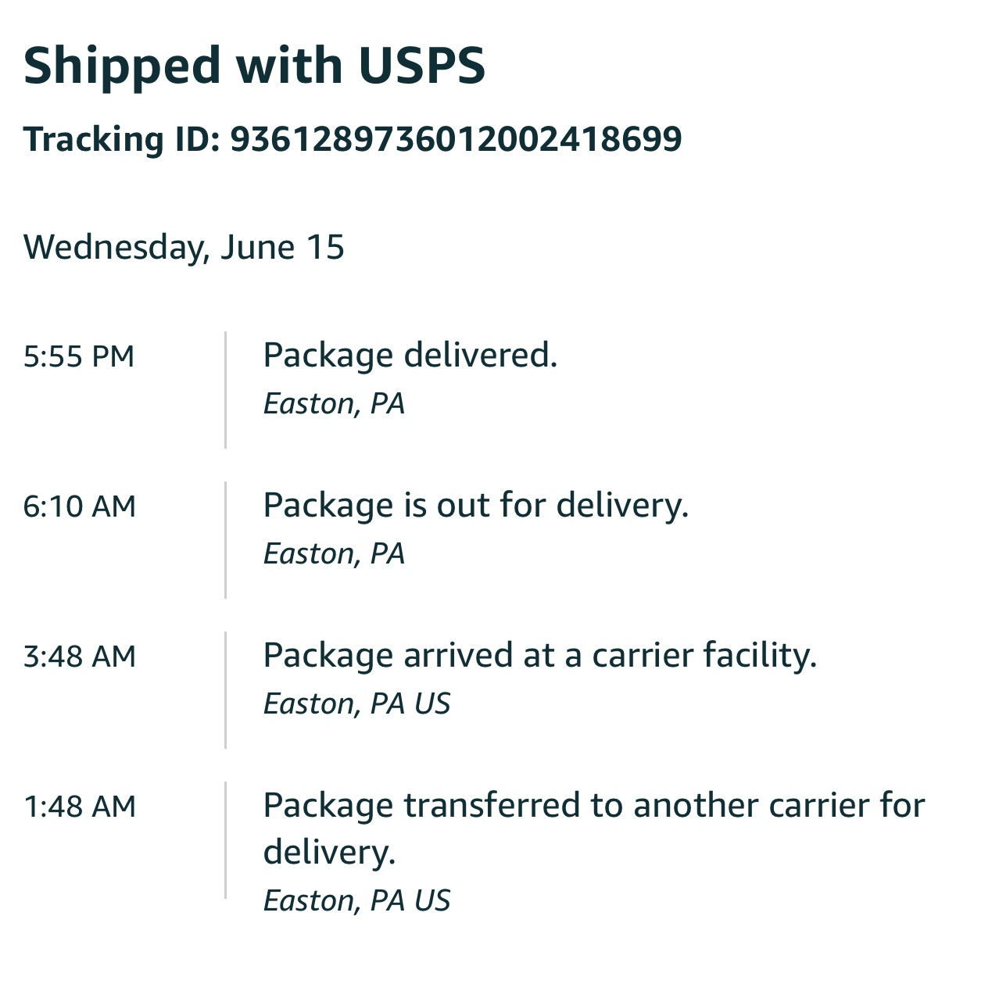The height and width of the screenshot is (984, 992).
Task: Click timeline divider beside 5:55 PM entry
Action: click(x=225, y=390)
